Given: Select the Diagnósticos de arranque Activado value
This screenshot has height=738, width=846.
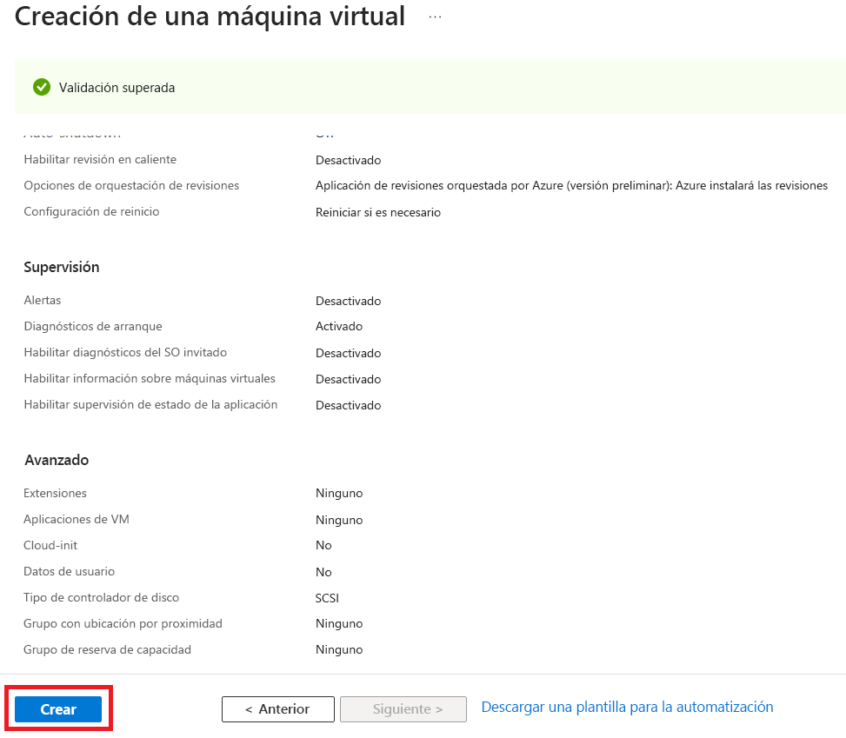Looking at the screenshot, I should pos(338,326).
